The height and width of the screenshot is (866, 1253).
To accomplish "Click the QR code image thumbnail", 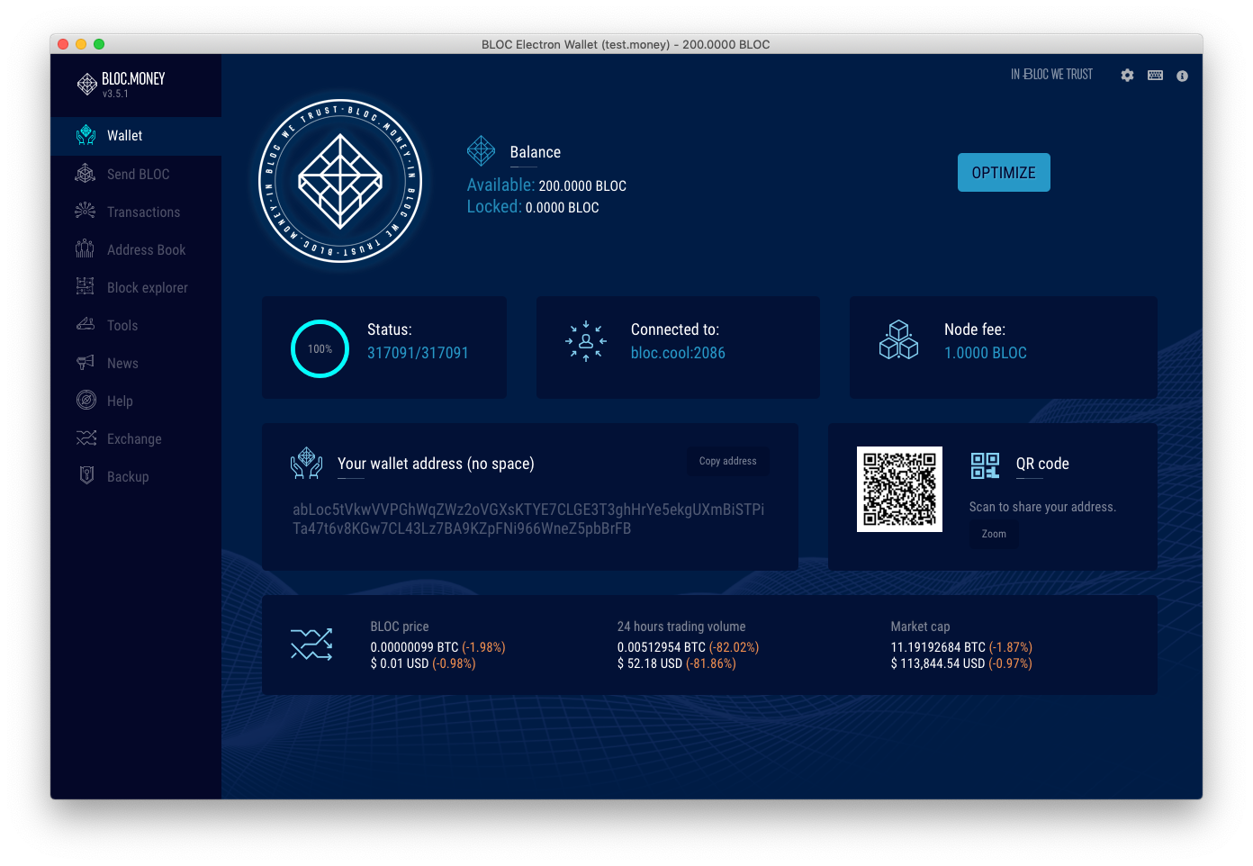I will pos(899,489).
